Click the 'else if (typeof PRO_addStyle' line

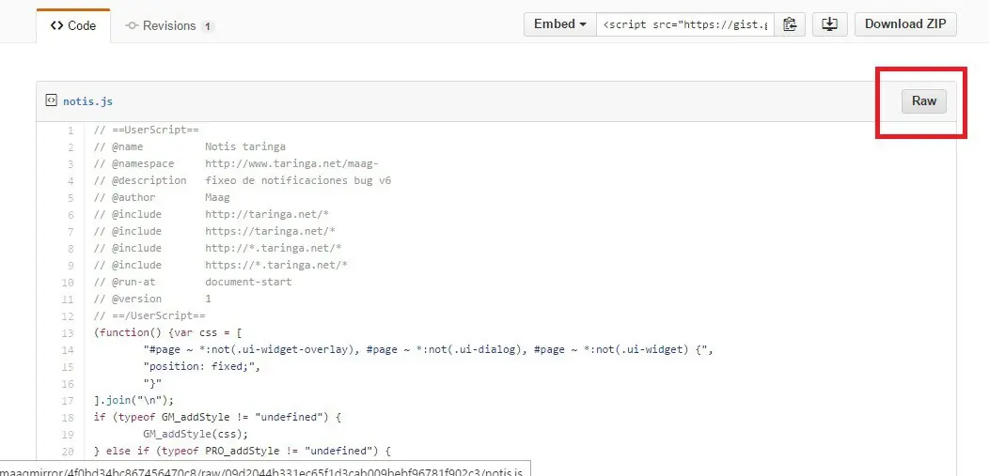click(243, 451)
